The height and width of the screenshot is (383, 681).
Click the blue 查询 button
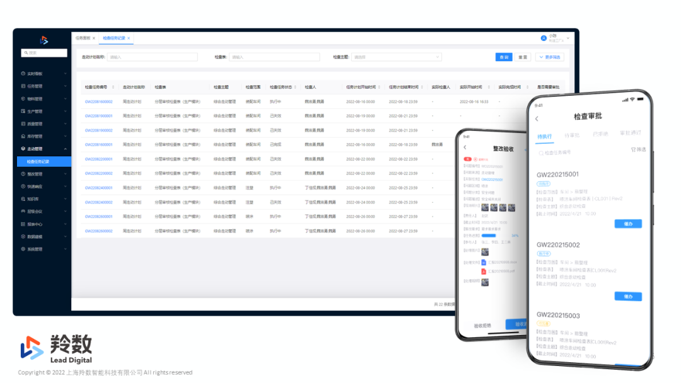click(504, 57)
